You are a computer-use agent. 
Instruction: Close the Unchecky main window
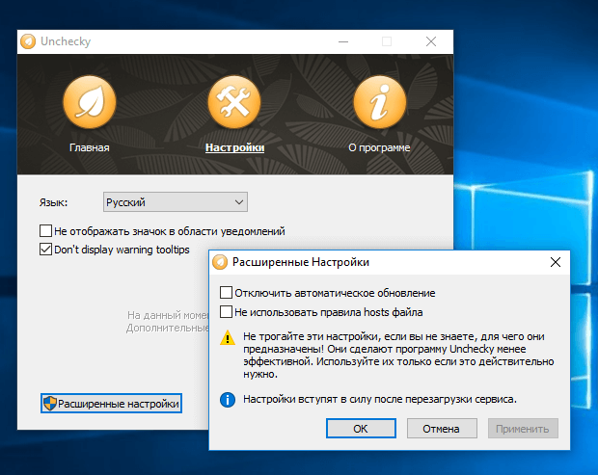point(431,41)
